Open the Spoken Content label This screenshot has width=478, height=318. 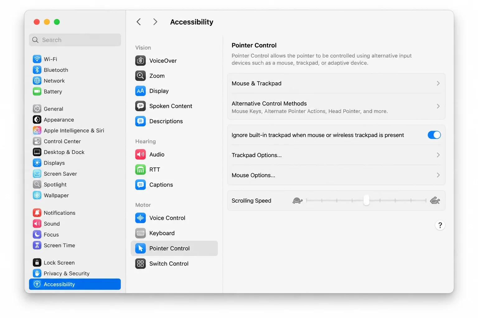(x=171, y=106)
